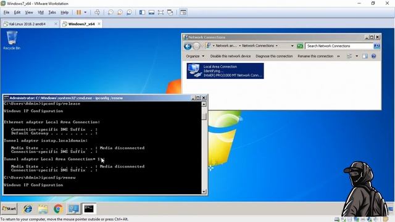Select the Local Area Connection adapter
Image resolution: width=395 pixels, height=222 pixels.
click(225, 71)
